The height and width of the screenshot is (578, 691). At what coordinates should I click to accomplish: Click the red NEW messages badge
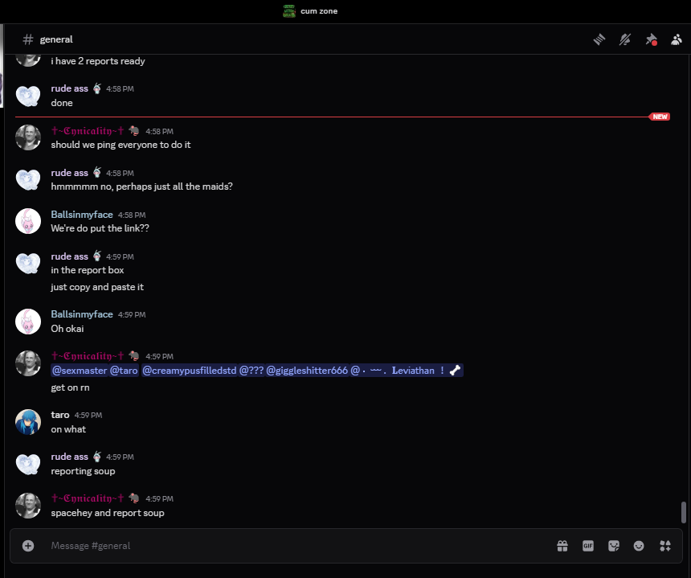[x=660, y=117]
